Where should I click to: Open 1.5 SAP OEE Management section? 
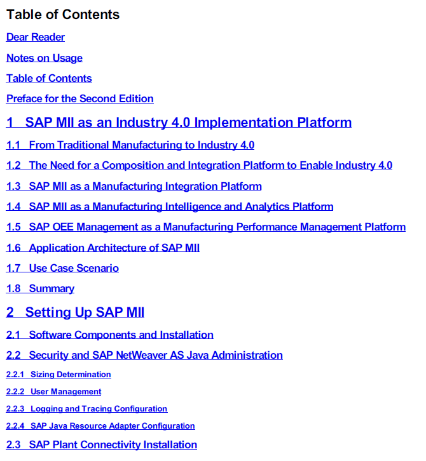206,227
